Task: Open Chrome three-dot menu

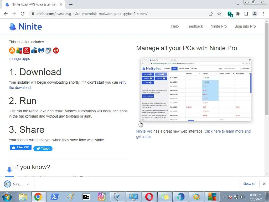Action: pos(263,14)
